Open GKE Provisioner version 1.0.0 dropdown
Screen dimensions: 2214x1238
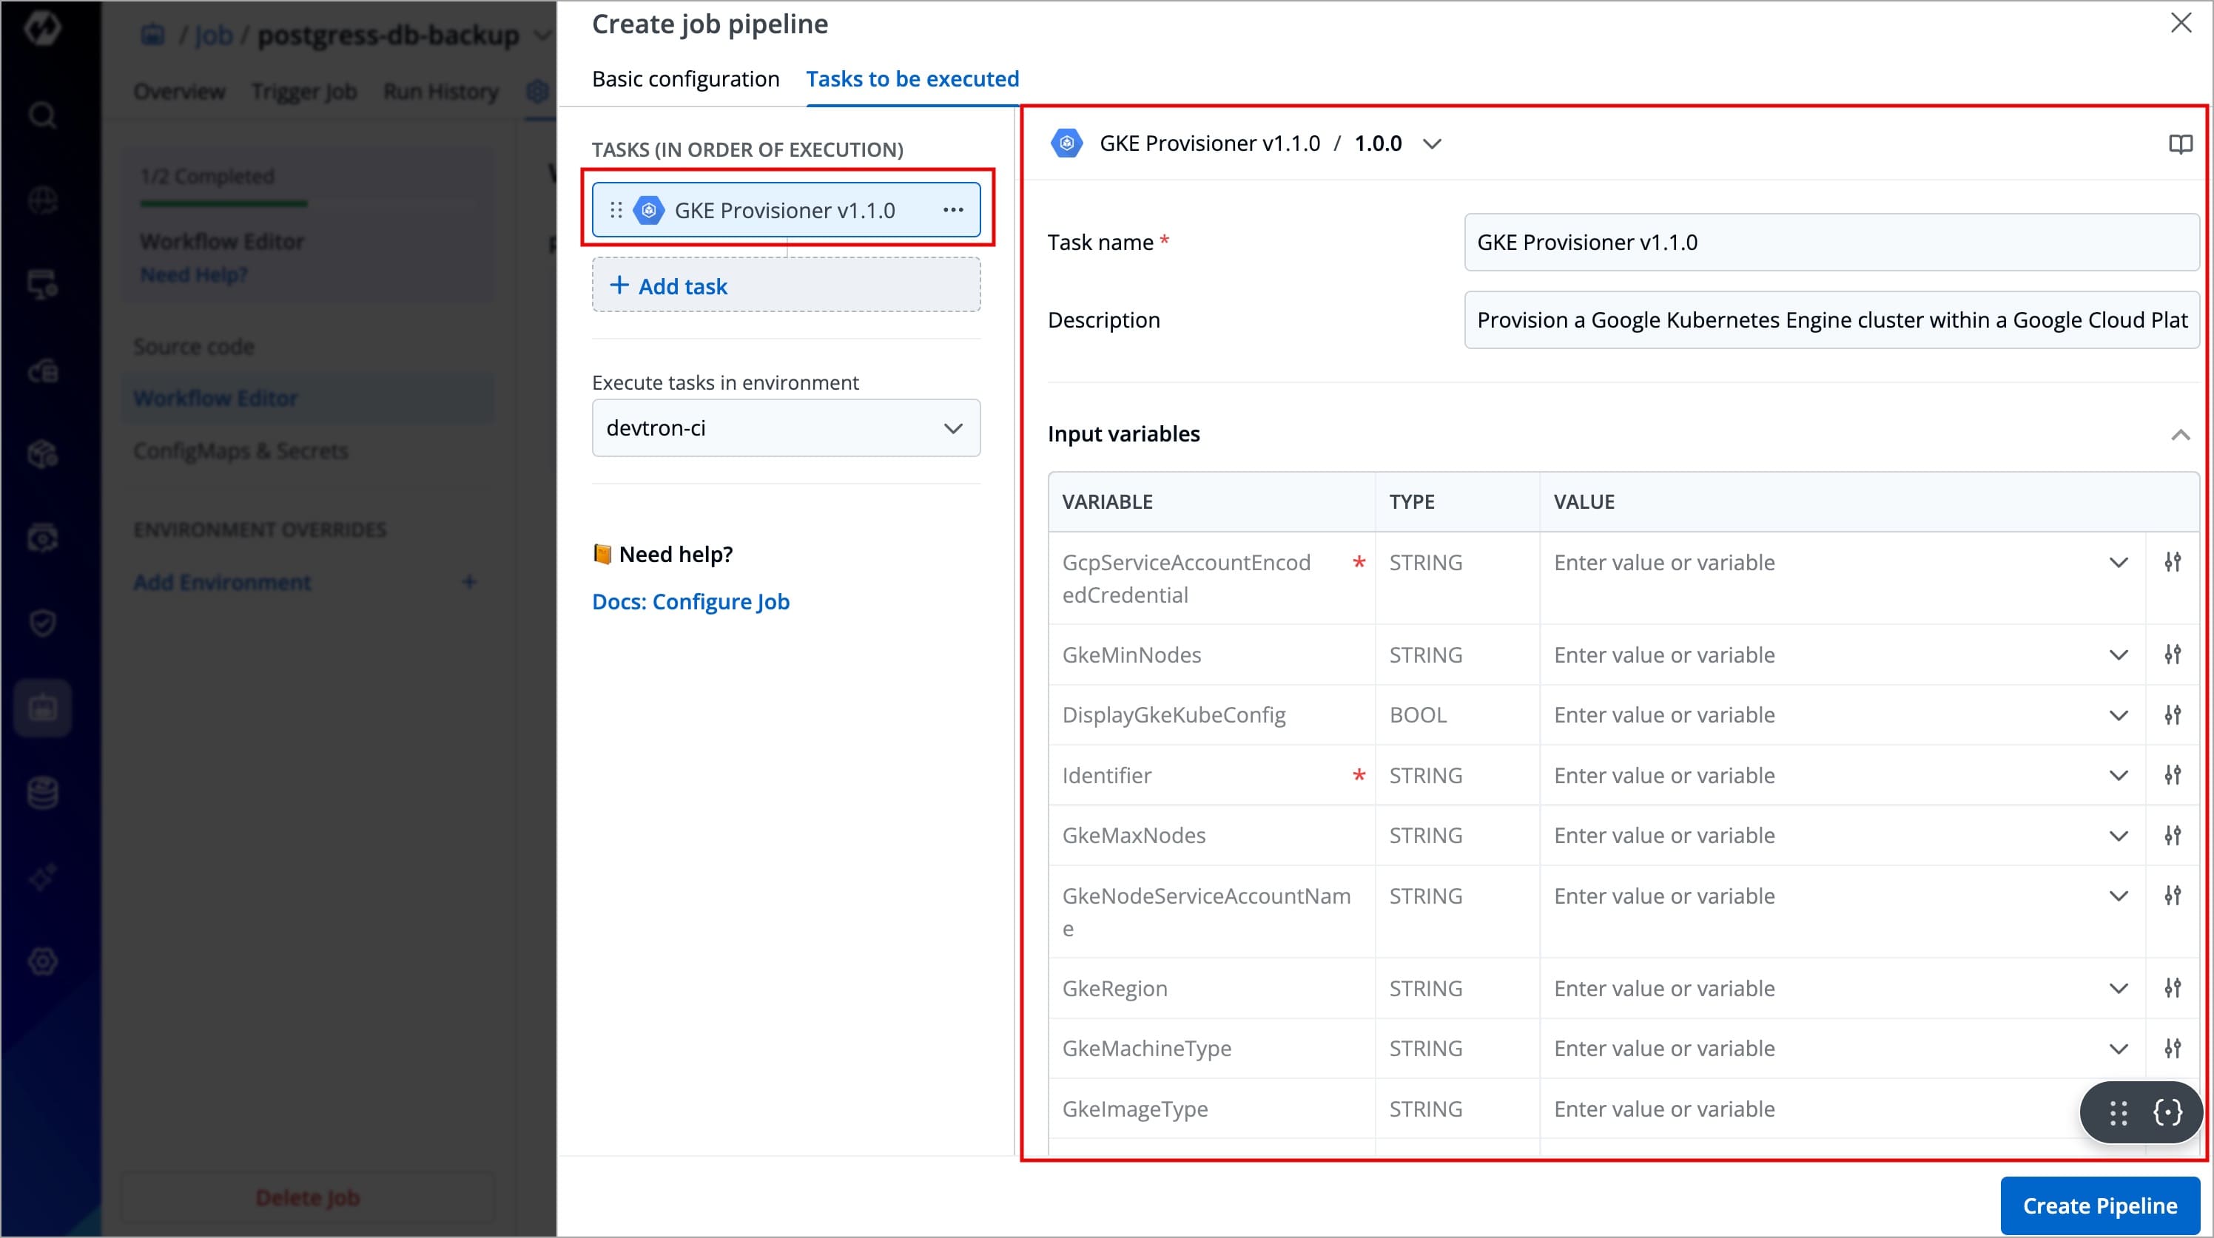coord(1430,143)
